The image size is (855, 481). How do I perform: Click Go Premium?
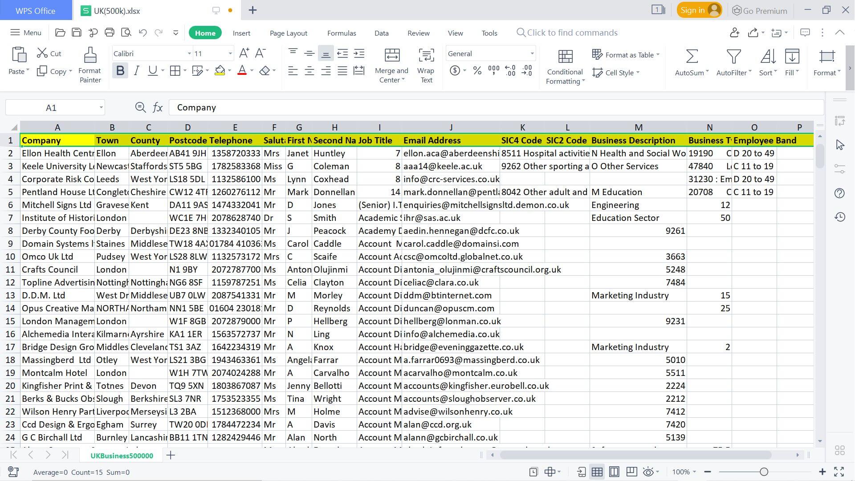[x=760, y=10]
